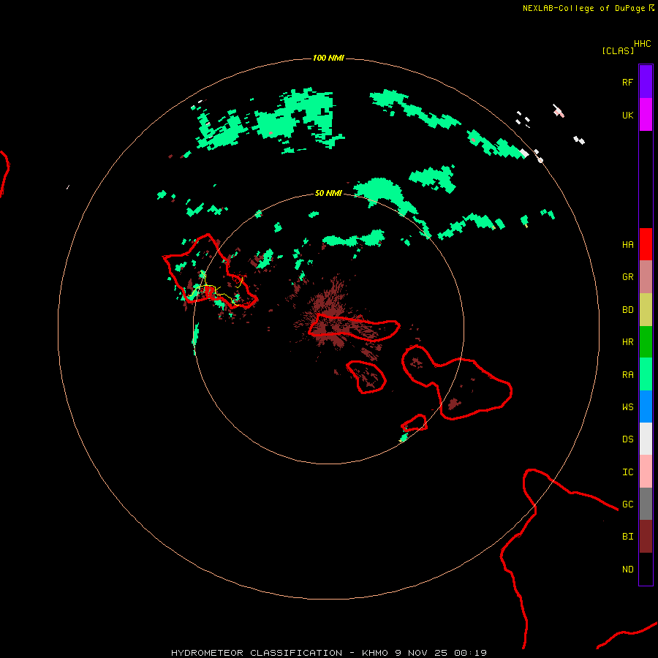Click the HHC product label
The image size is (658, 658).
(x=642, y=44)
